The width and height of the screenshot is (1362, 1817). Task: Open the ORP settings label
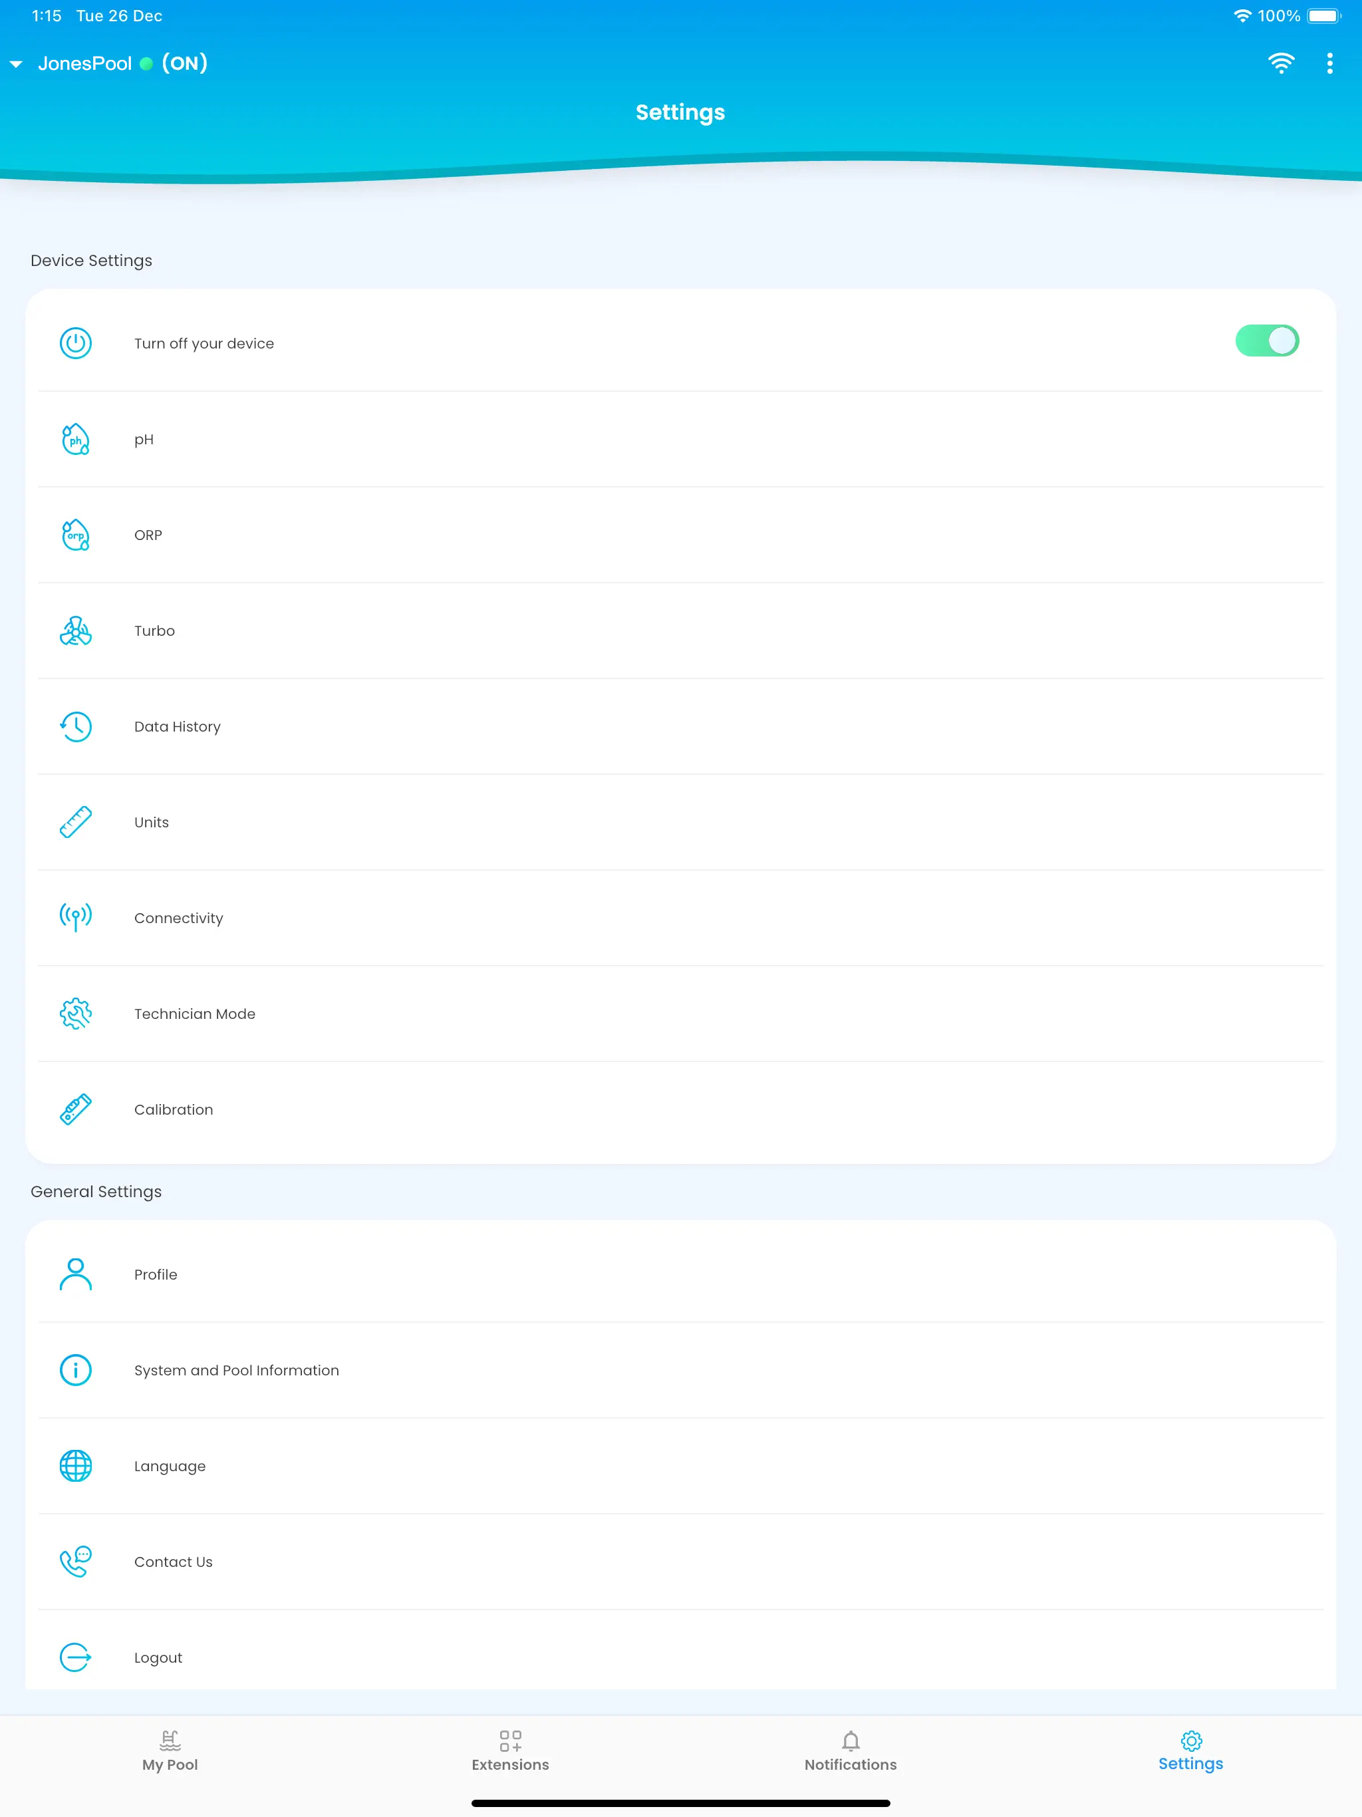[x=148, y=535]
